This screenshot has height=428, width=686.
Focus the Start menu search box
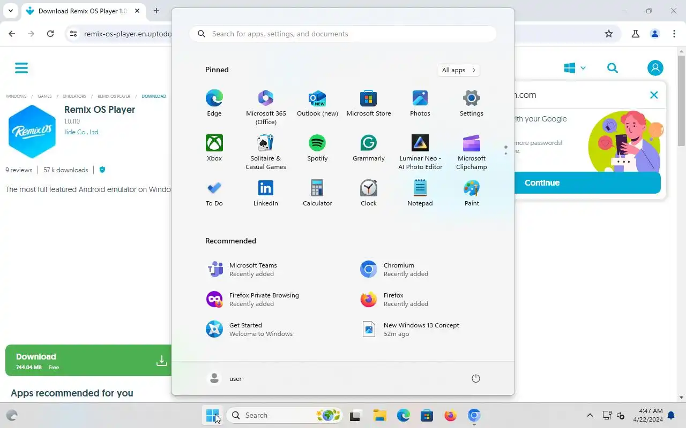pyautogui.click(x=343, y=34)
